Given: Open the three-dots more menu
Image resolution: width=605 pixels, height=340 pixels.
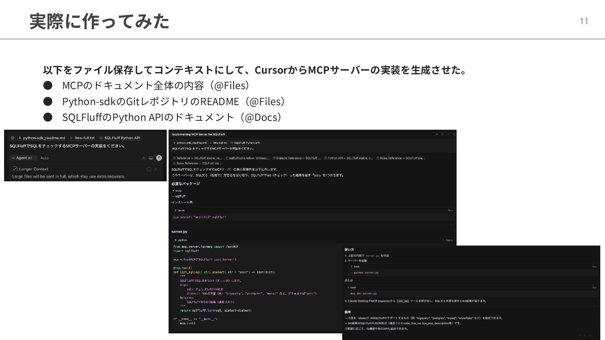Looking at the screenshot, I should (448, 134).
